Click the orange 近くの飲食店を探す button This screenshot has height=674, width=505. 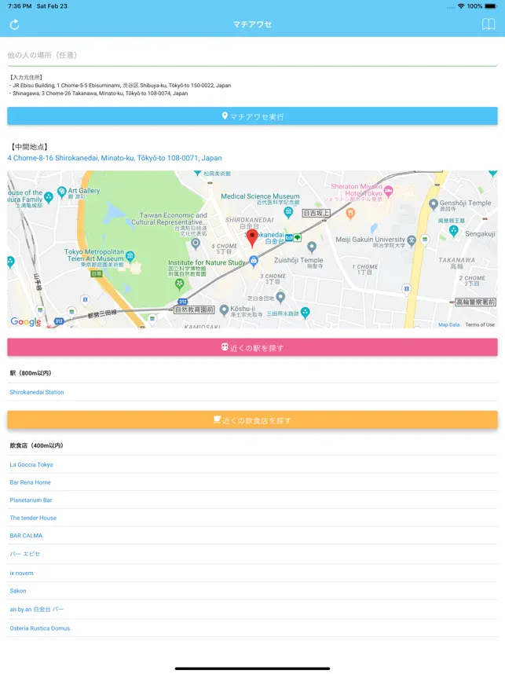click(252, 420)
